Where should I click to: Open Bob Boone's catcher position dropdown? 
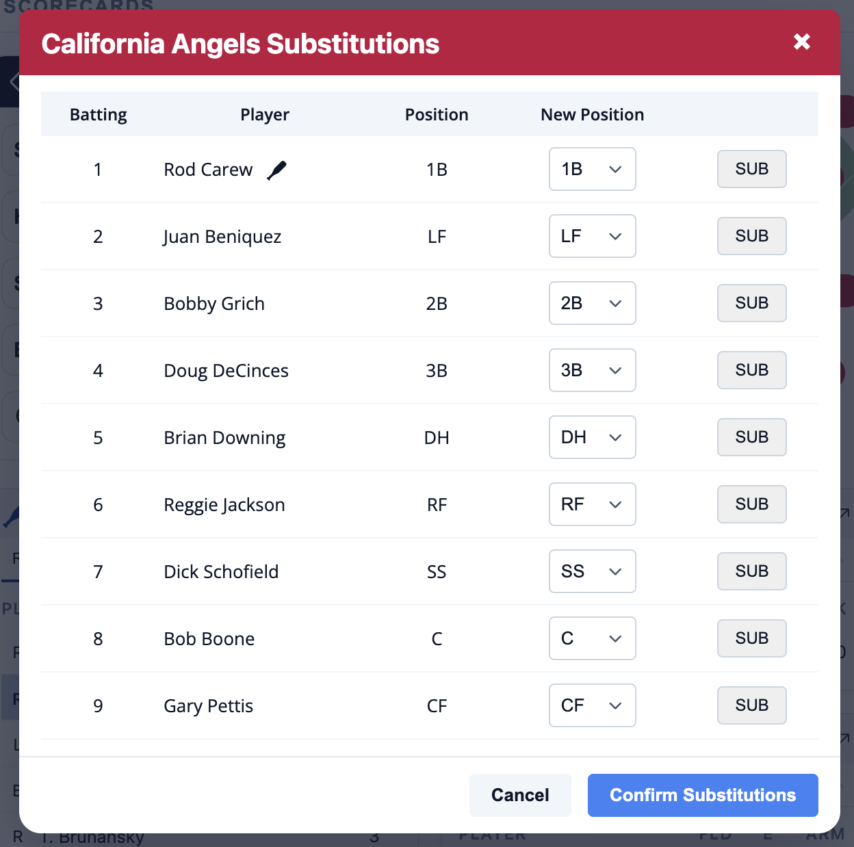pos(592,638)
